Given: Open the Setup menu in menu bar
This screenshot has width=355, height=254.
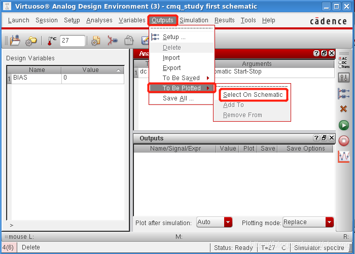Looking at the screenshot, I should [72, 20].
